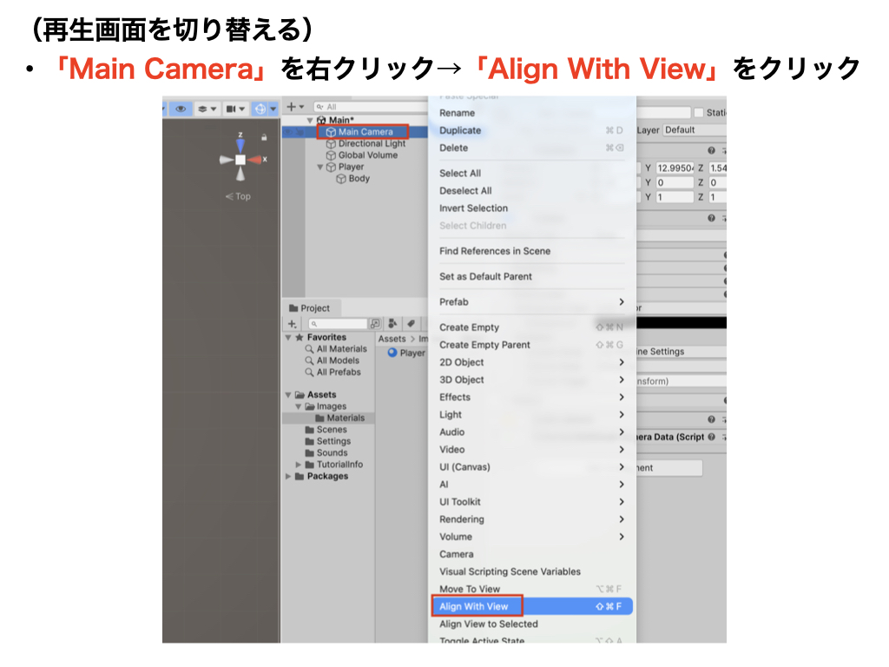Open the scene camera settings dropdown
Image resolution: width=889 pixels, height=667 pixels.
point(235,109)
